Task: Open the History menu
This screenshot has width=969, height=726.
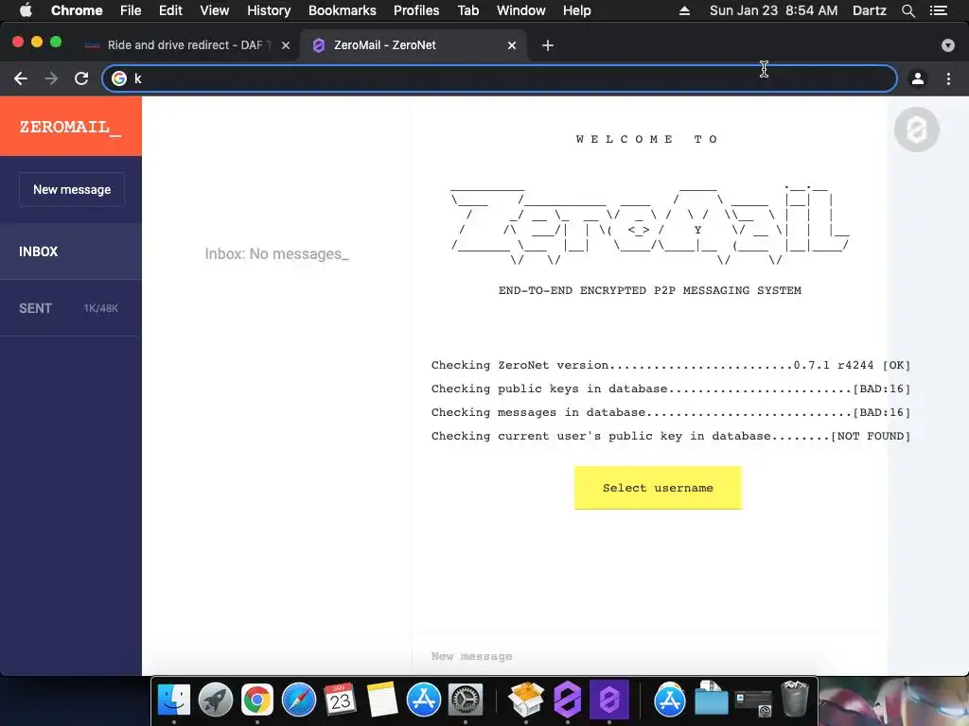Action: (269, 10)
